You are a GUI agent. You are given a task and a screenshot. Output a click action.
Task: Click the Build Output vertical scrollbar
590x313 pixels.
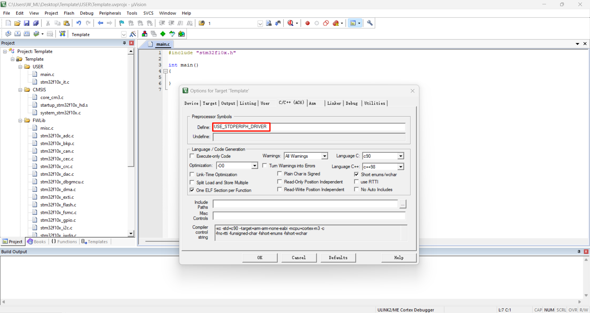(x=586, y=278)
